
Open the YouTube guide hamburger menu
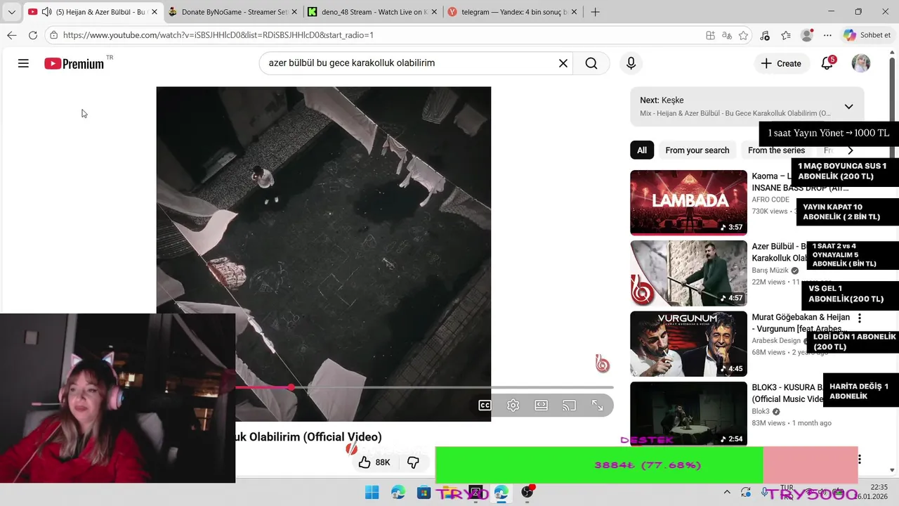(23, 63)
